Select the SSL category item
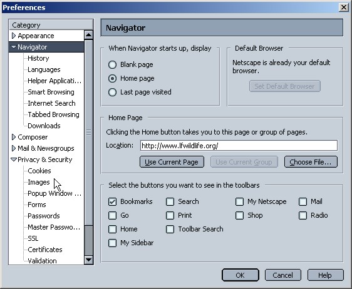 (x=33, y=238)
